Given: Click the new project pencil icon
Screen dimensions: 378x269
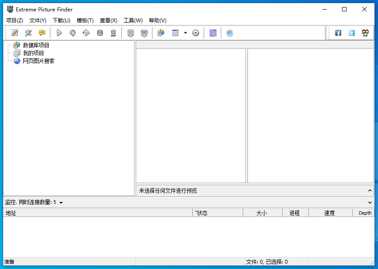Looking at the screenshot, I should coord(14,33).
